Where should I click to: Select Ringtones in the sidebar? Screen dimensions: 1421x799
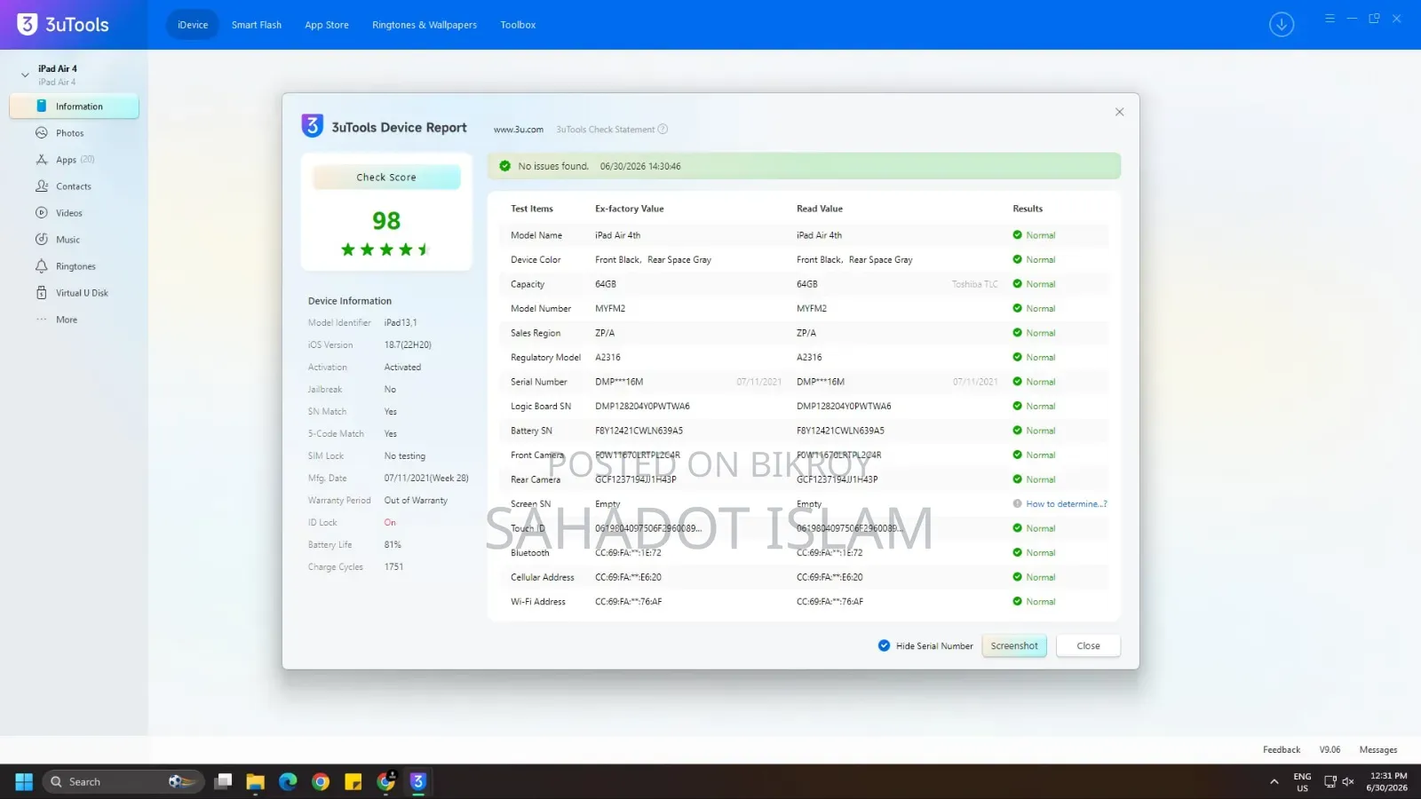tap(75, 266)
